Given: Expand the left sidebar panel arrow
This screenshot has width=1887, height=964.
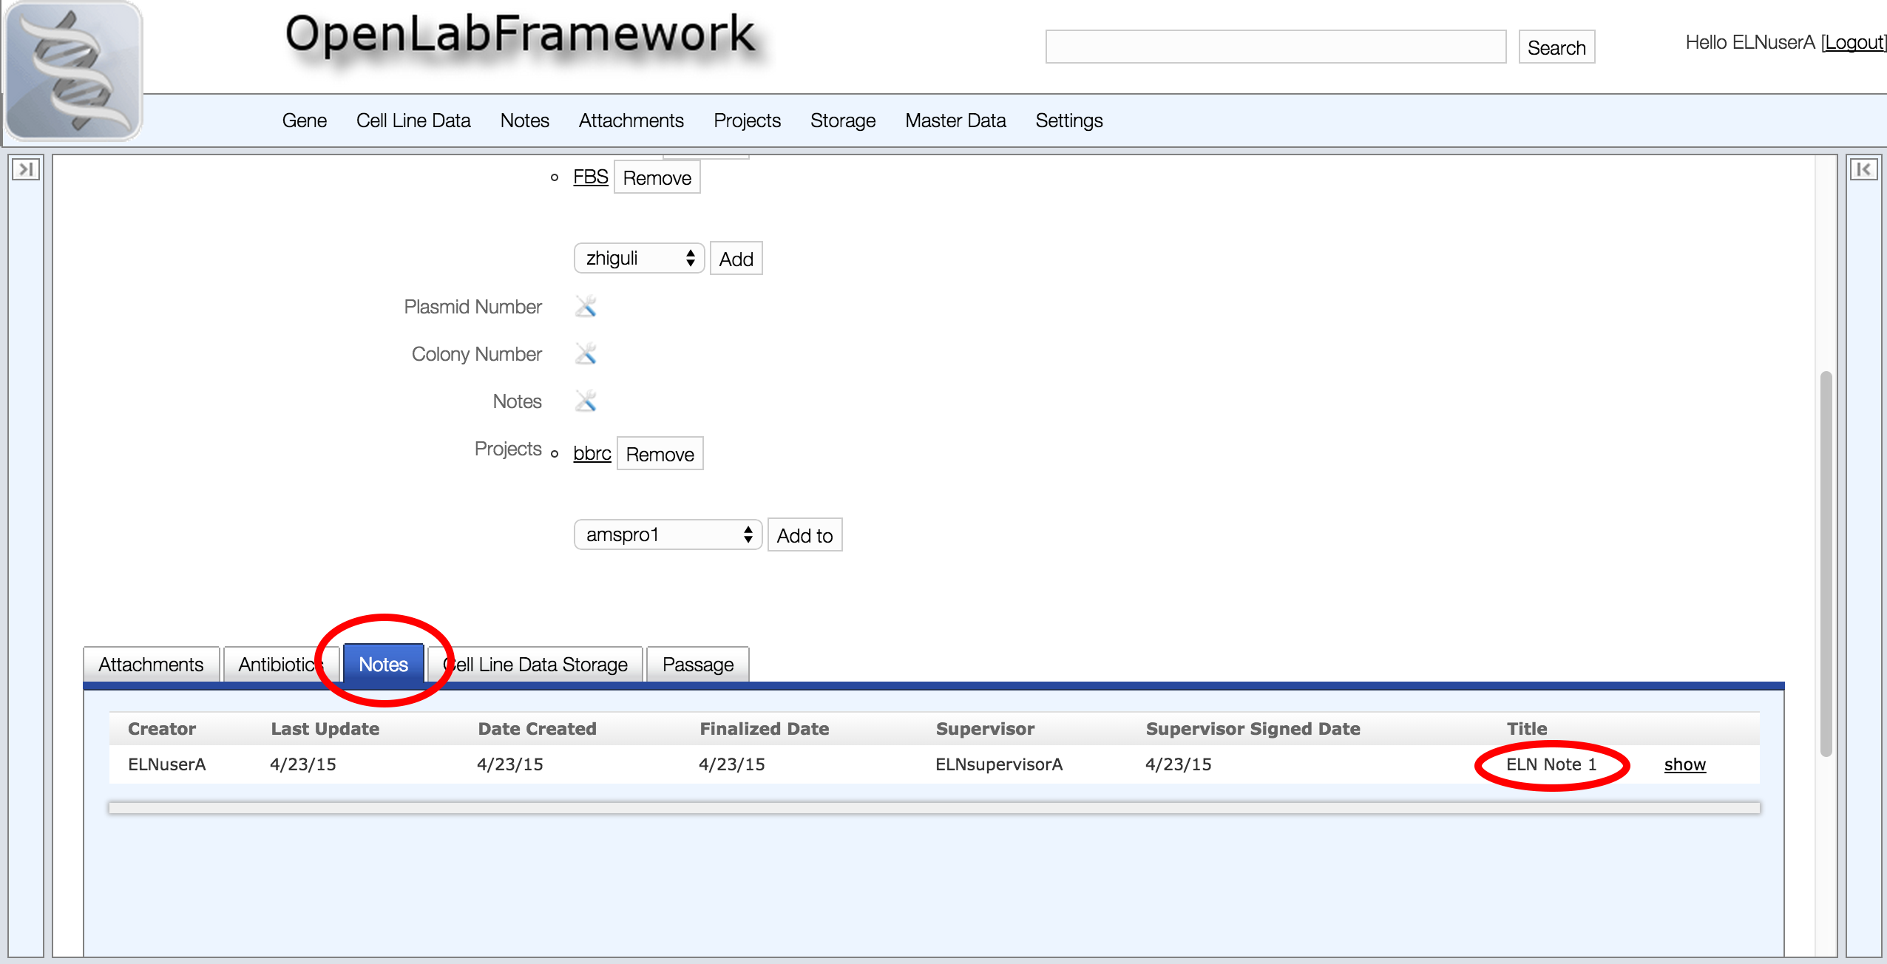Looking at the screenshot, I should pyautogui.click(x=25, y=170).
